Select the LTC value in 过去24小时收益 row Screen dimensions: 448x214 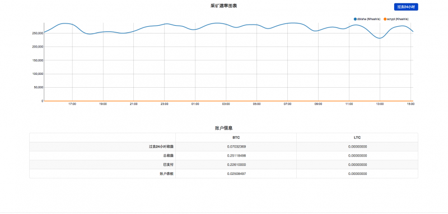pos(357,147)
